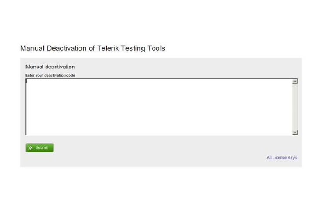Click the double-chevron icon on Submit button
The height and width of the screenshot is (202, 309).
tap(30, 148)
